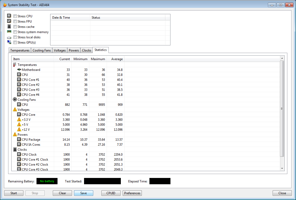Click the scrollbar up arrow in statistics list

(282, 58)
